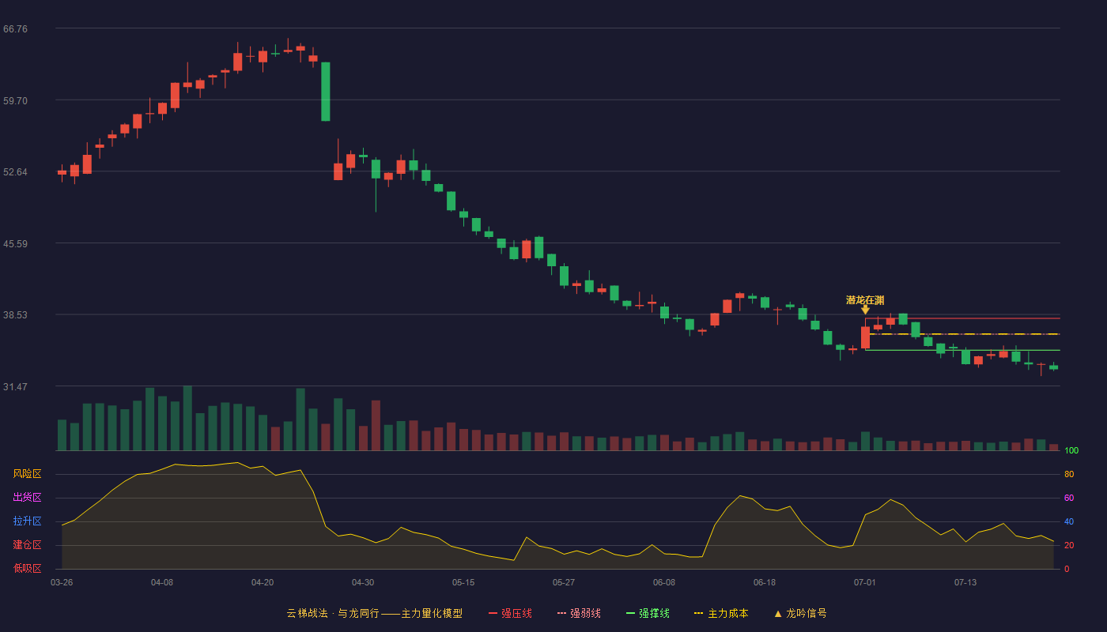Viewport: 1107px width, 632px height.
Task: Click the orange arrow under 潜龙在渊
Action: (x=865, y=310)
